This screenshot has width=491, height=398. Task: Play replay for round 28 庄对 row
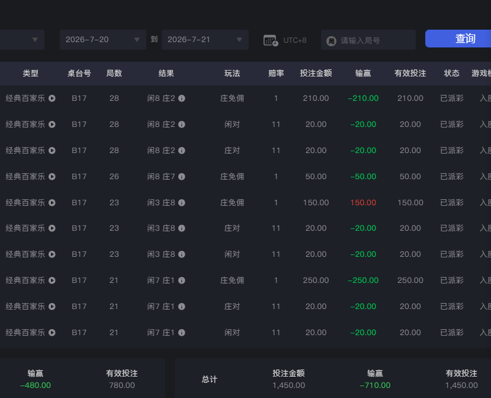[x=52, y=151]
